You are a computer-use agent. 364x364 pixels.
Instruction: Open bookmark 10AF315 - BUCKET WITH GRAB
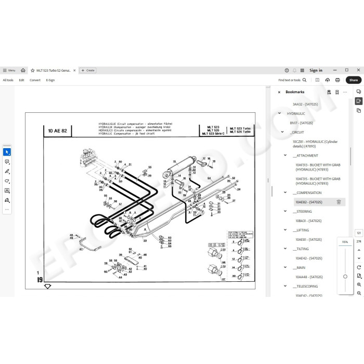click(x=318, y=181)
